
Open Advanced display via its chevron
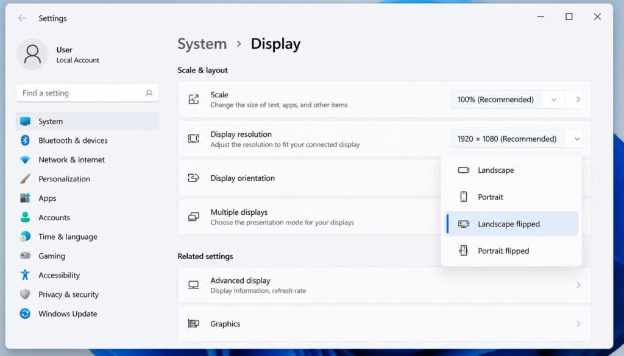pyautogui.click(x=578, y=285)
